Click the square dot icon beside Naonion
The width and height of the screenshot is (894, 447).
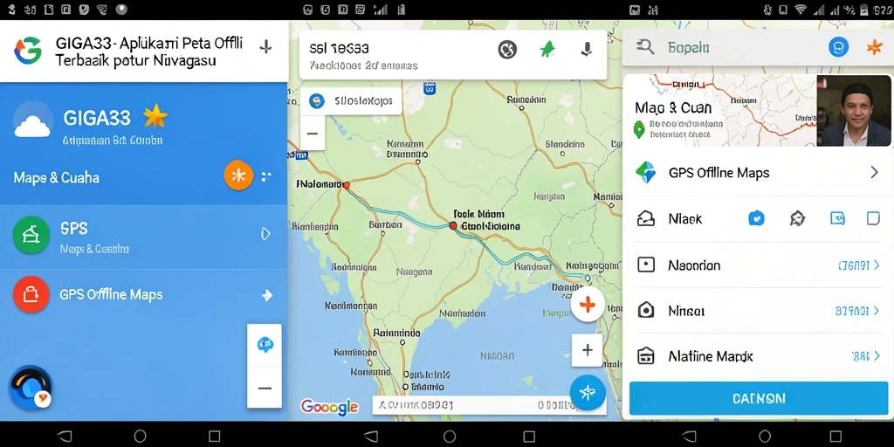click(x=646, y=265)
